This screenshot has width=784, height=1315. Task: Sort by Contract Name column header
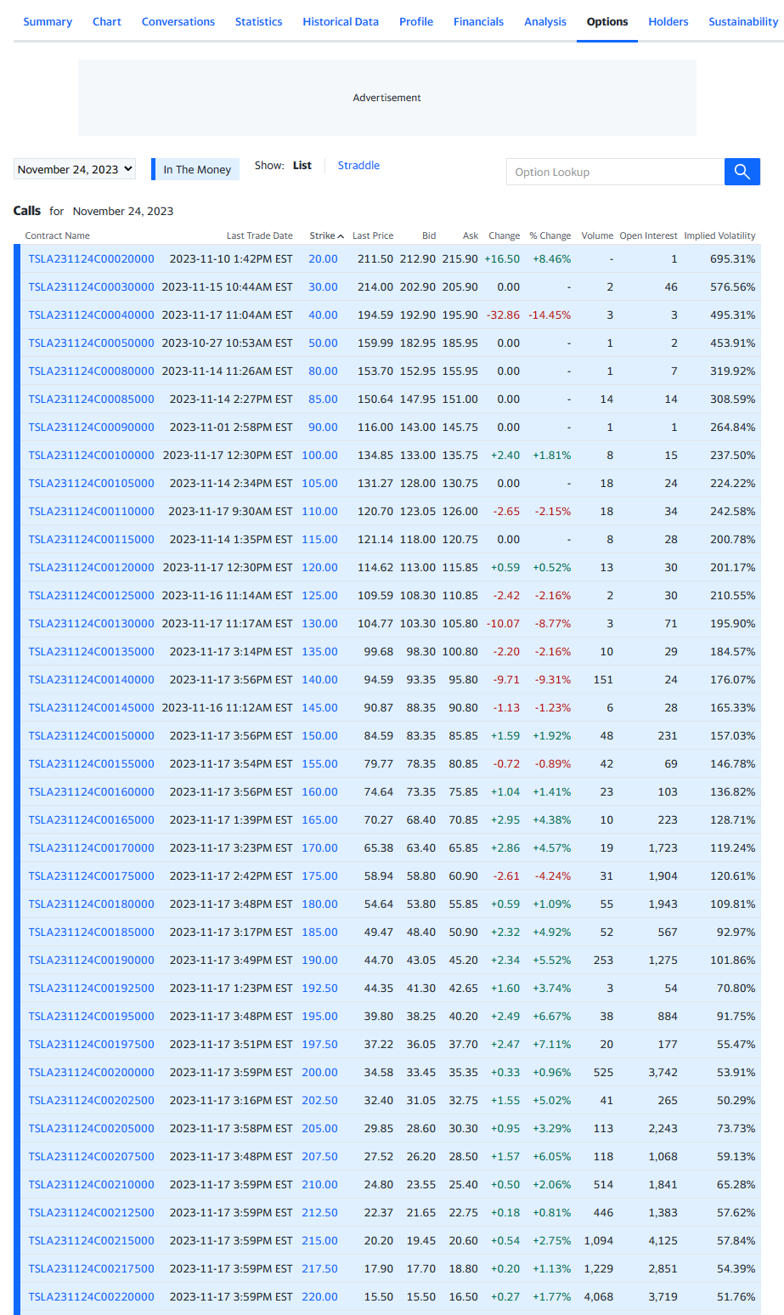(57, 235)
